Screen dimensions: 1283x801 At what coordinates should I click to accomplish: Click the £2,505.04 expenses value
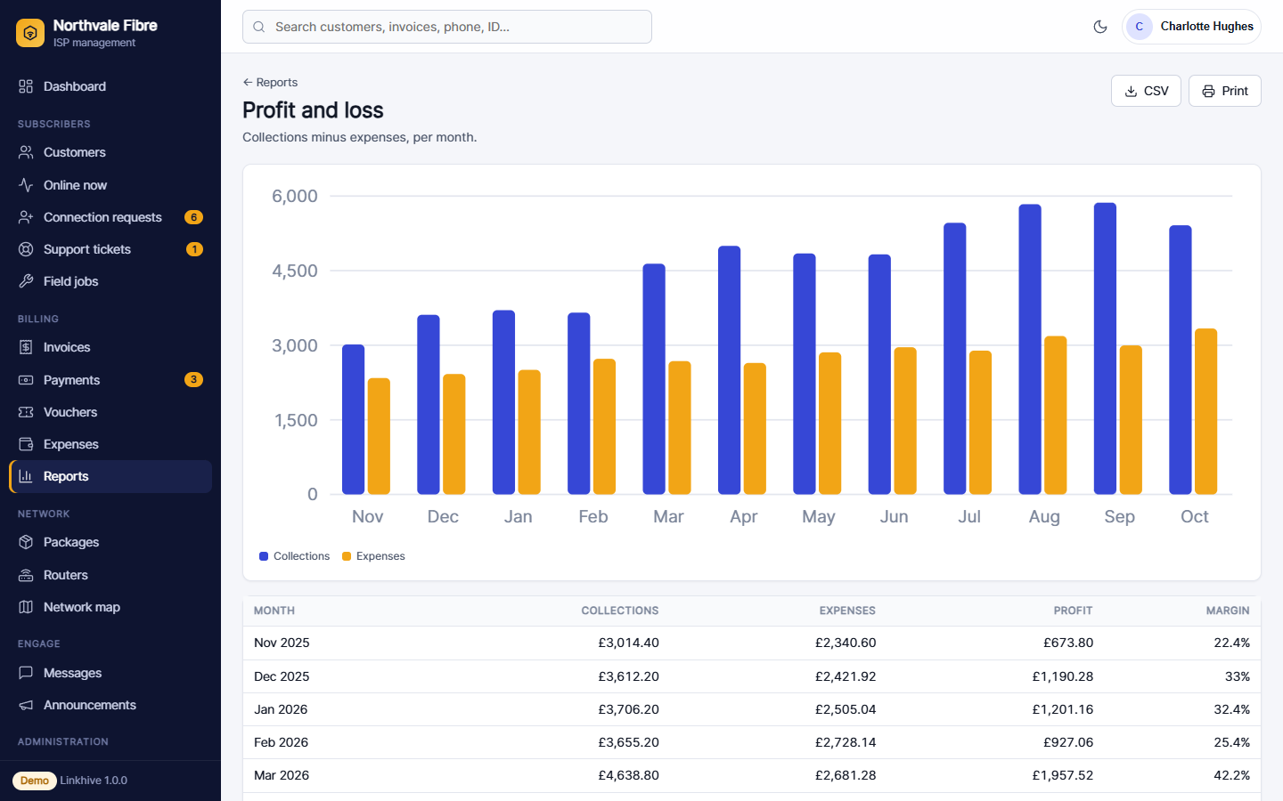click(846, 709)
